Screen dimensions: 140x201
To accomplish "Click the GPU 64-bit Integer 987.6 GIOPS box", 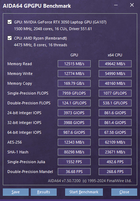I will pos(74,132).
